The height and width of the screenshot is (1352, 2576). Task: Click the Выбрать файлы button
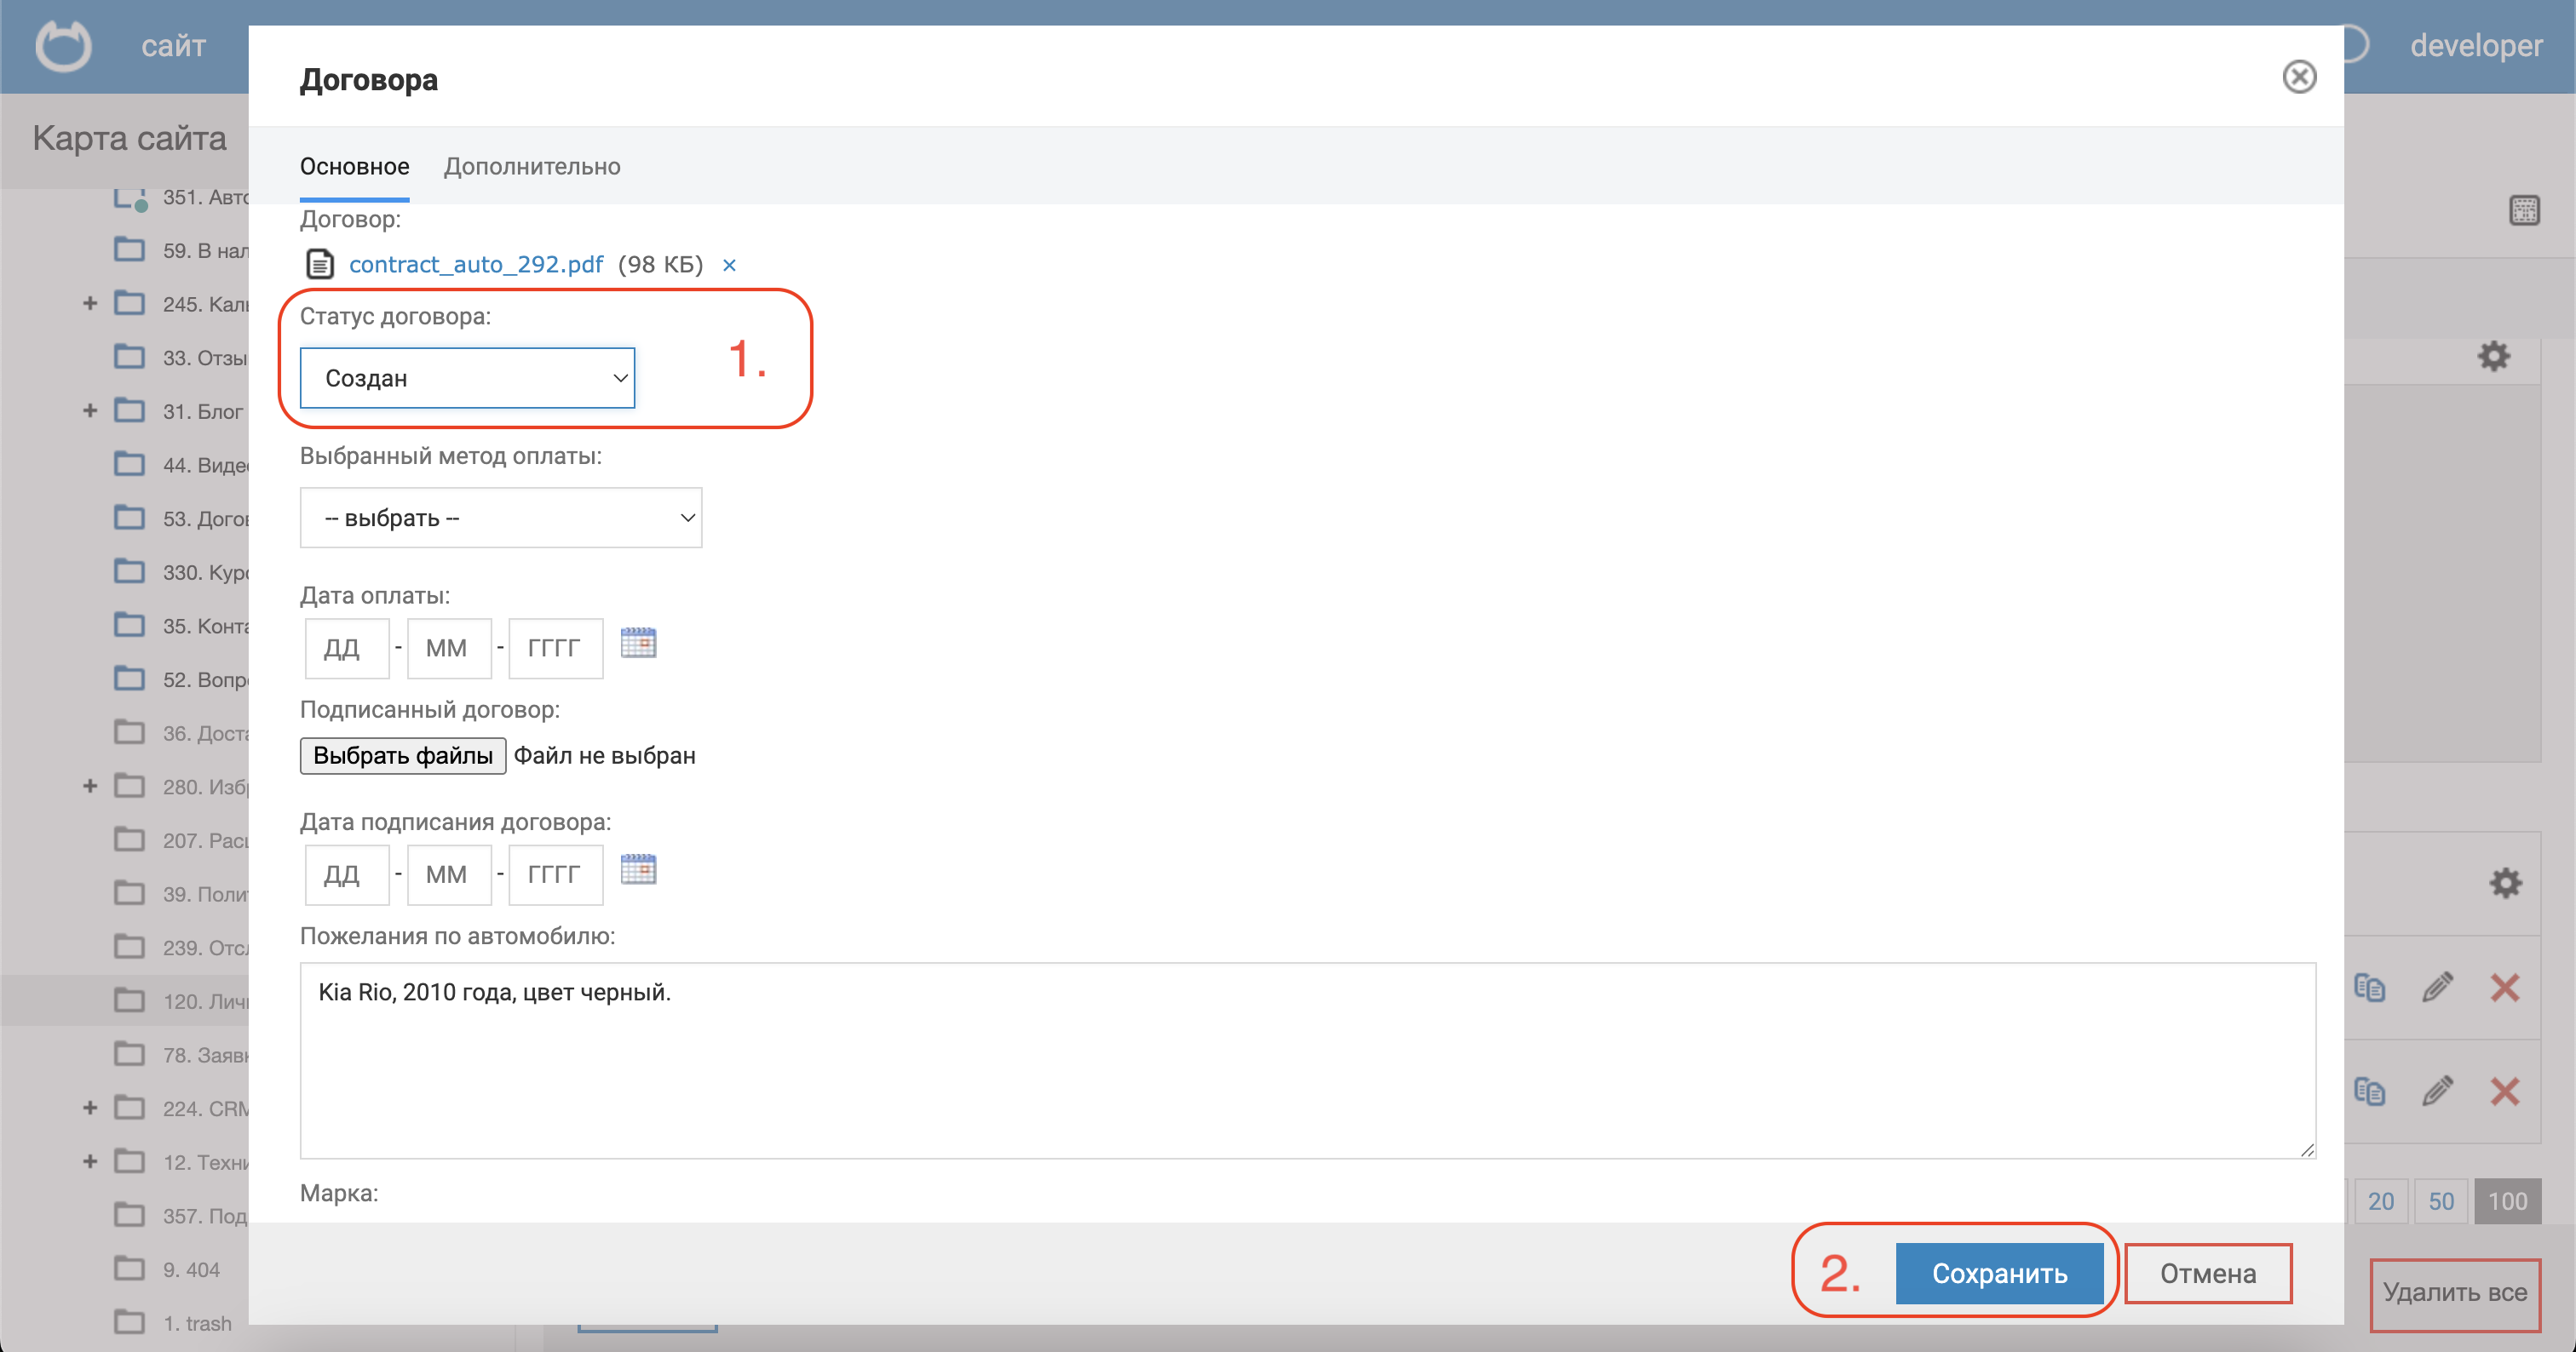click(403, 755)
